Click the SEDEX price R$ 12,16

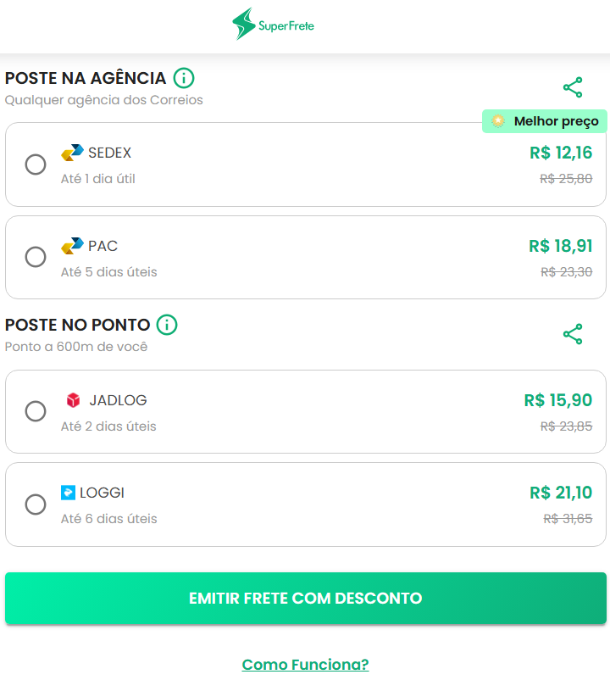[x=561, y=153]
